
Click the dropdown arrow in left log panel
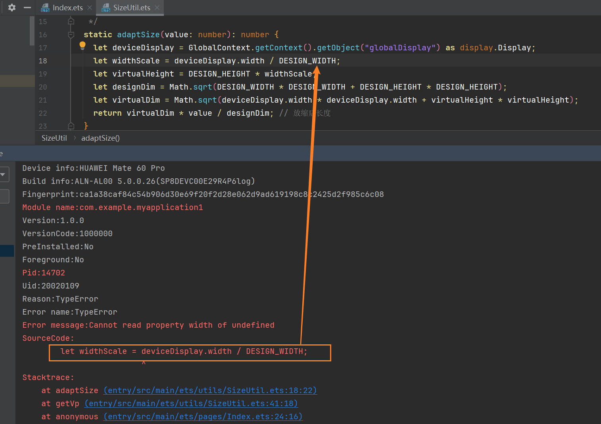[3, 174]
